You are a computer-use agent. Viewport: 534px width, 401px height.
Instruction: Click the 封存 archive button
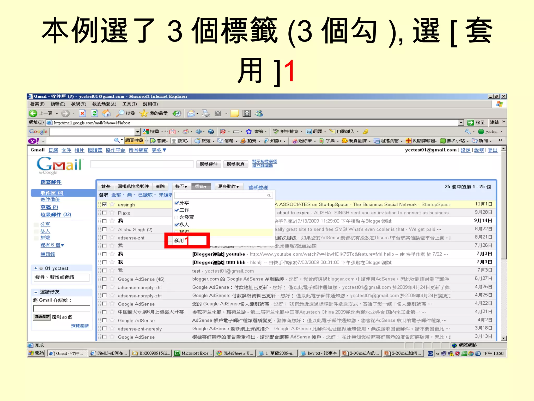click(106, 186)
